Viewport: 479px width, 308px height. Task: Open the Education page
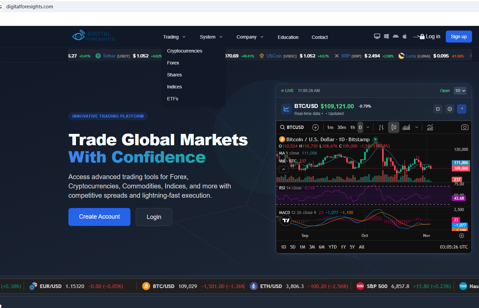tap(288, 37)
